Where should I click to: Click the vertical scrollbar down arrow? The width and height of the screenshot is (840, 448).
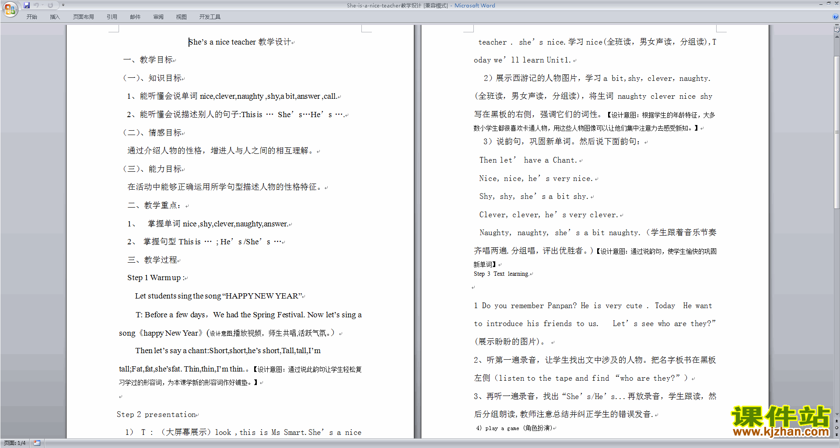(x=837, y=414)
